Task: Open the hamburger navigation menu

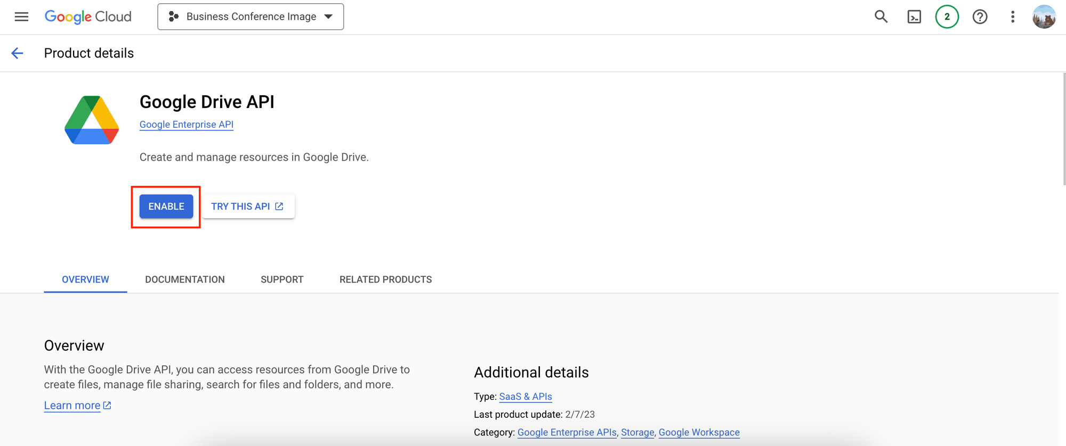Action: [x=21, y=16]
